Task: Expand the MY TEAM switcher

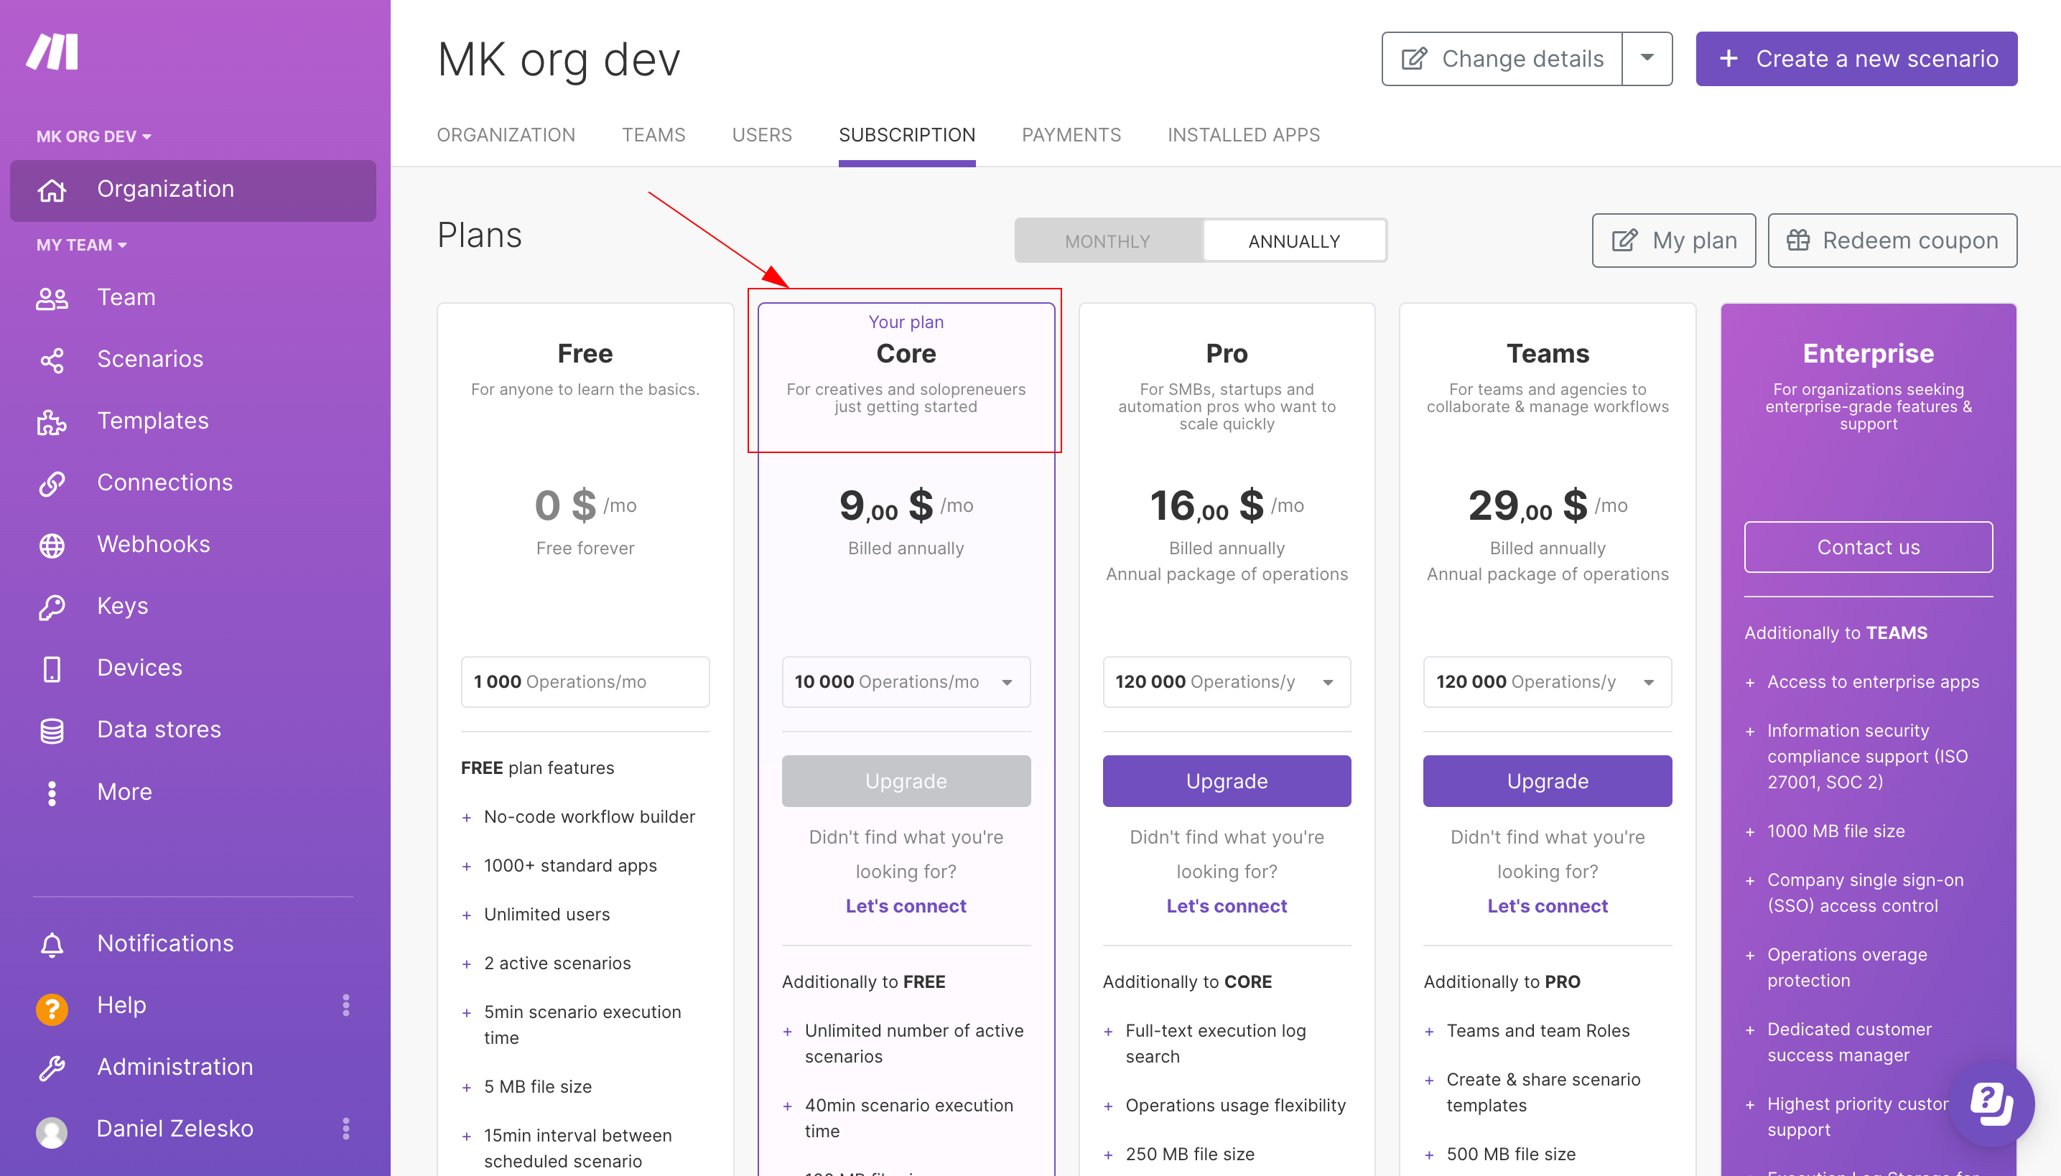Action: [82, 245]
